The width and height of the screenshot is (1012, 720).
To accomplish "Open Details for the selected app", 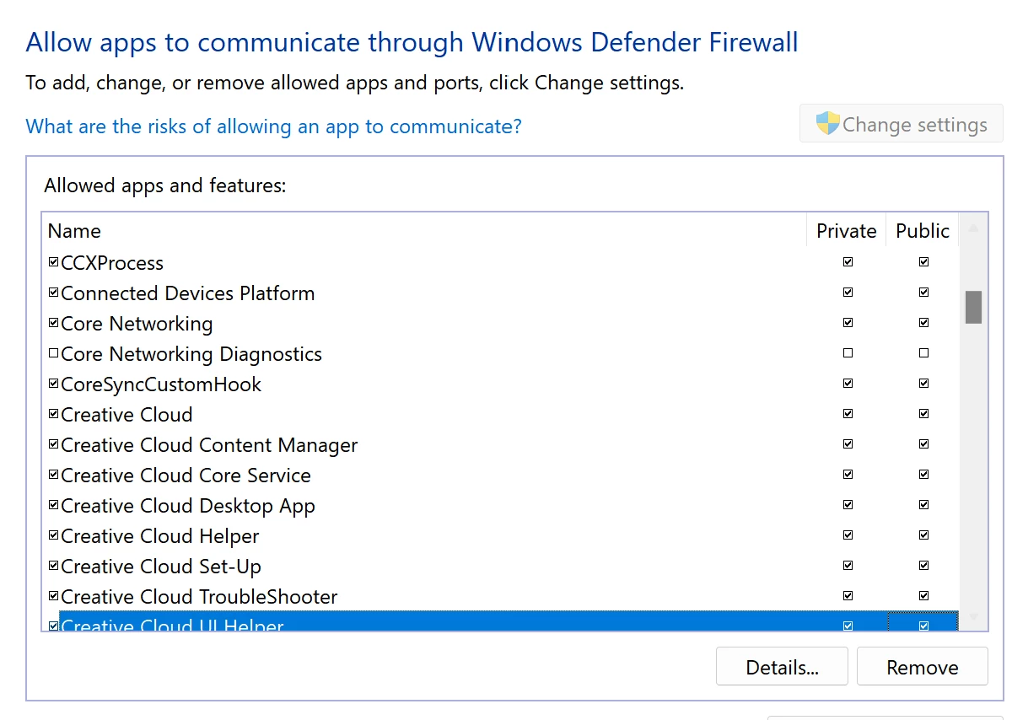I will [x=782, y=667].
